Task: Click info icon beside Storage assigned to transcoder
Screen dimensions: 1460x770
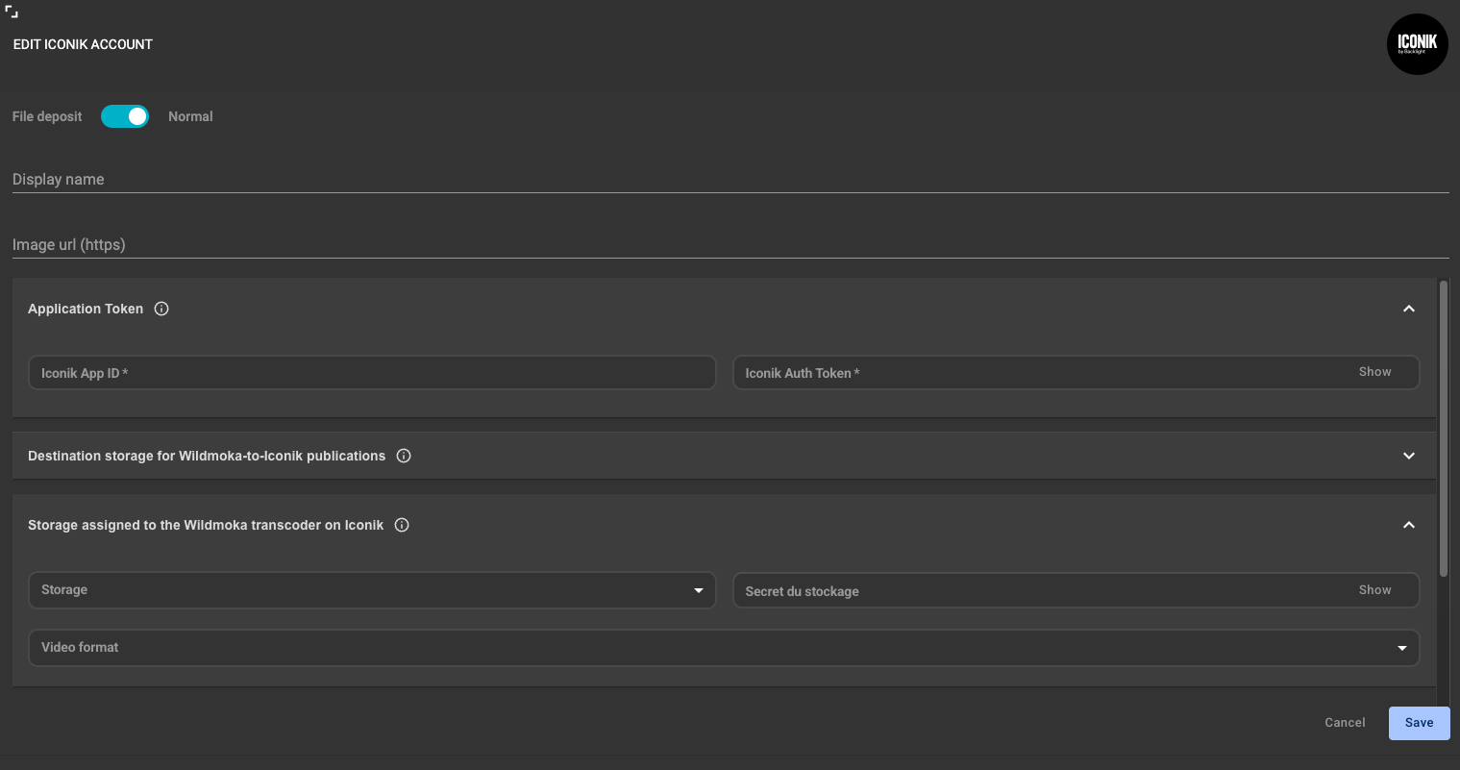Action: (x=402, y=525)
